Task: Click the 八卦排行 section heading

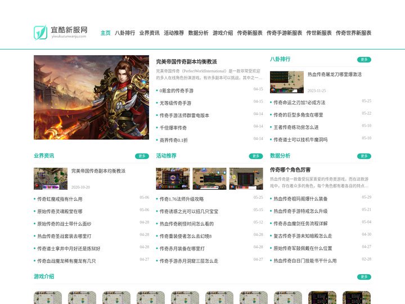Action: pyautogui.click(x=280, y=59)
